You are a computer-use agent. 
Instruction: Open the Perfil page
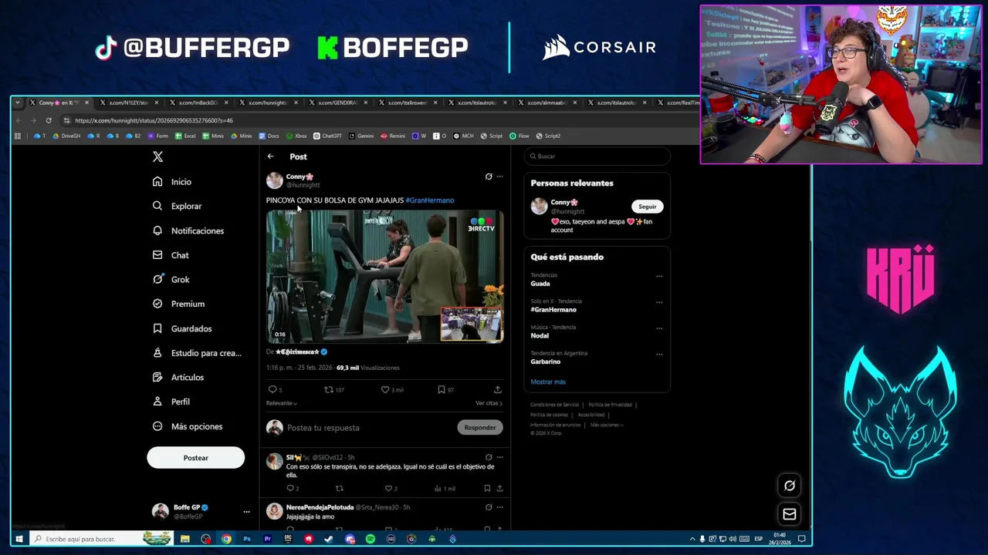pyautogui.click(x=171, y=402)
